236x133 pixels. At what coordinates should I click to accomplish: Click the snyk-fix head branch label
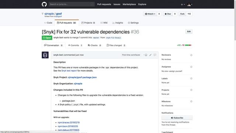[114, 38]
